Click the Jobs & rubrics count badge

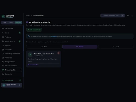[20, 41]
